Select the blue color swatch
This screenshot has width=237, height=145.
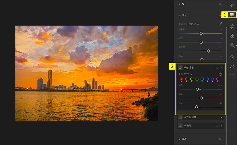[x=207, y=79]
